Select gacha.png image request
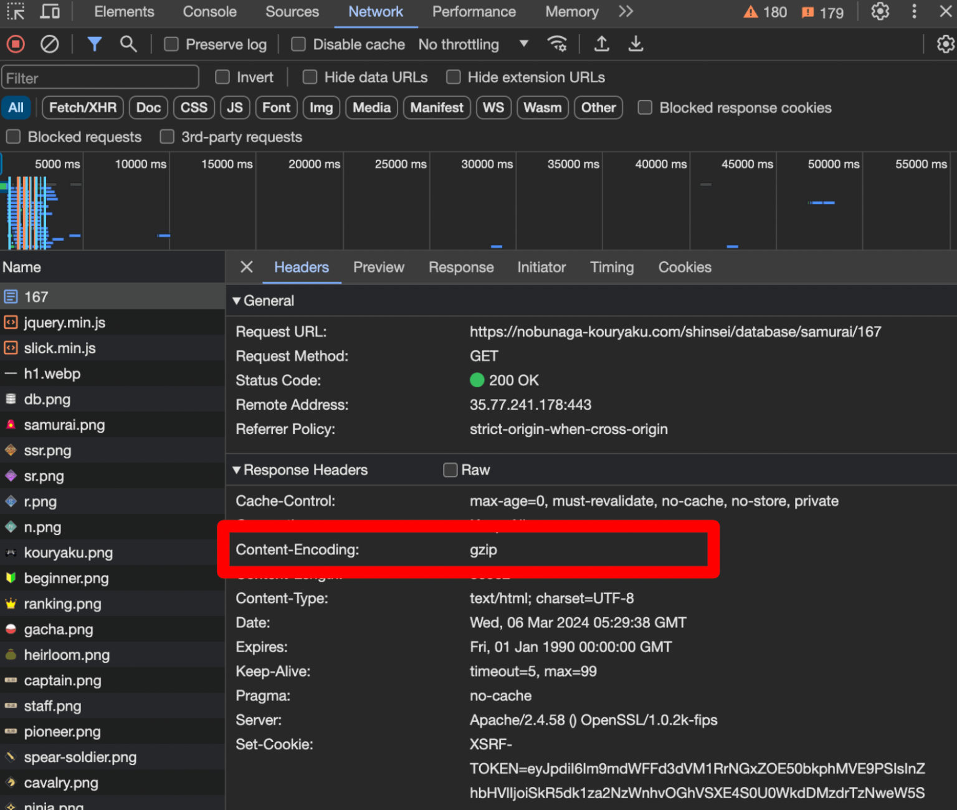The width and height of the screenshot is (957, 810). 112,629
